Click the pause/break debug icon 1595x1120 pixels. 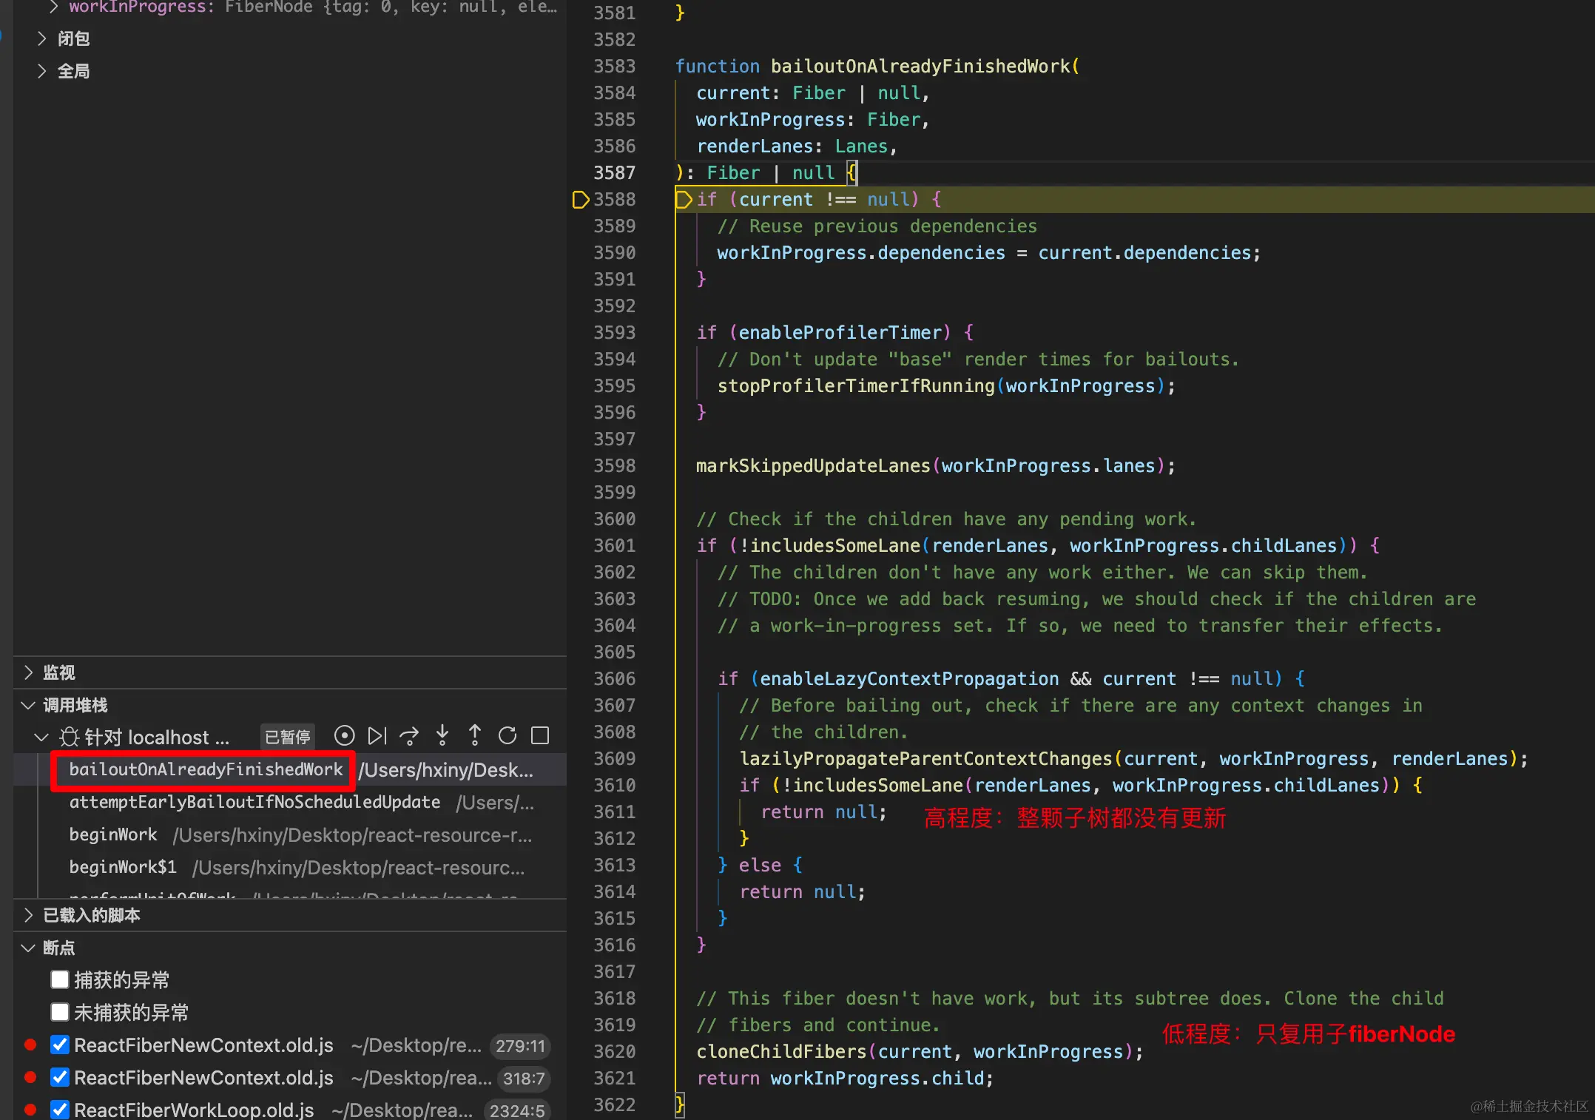coord(344,735)
